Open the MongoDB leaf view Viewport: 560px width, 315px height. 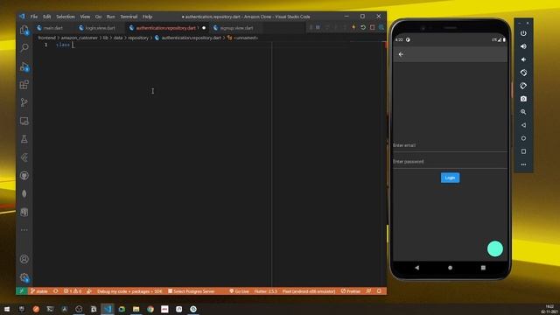[24, 193]
